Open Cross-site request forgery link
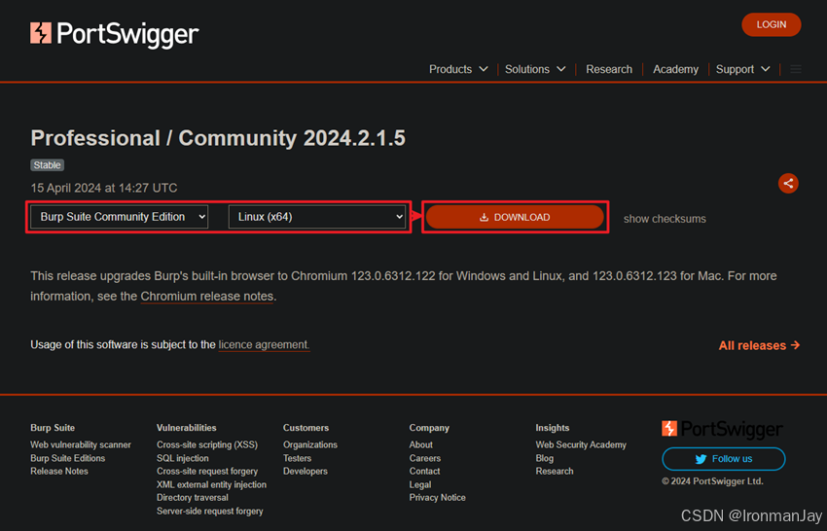827x531 pixels. pyautogui.click(x=207, y=471)
